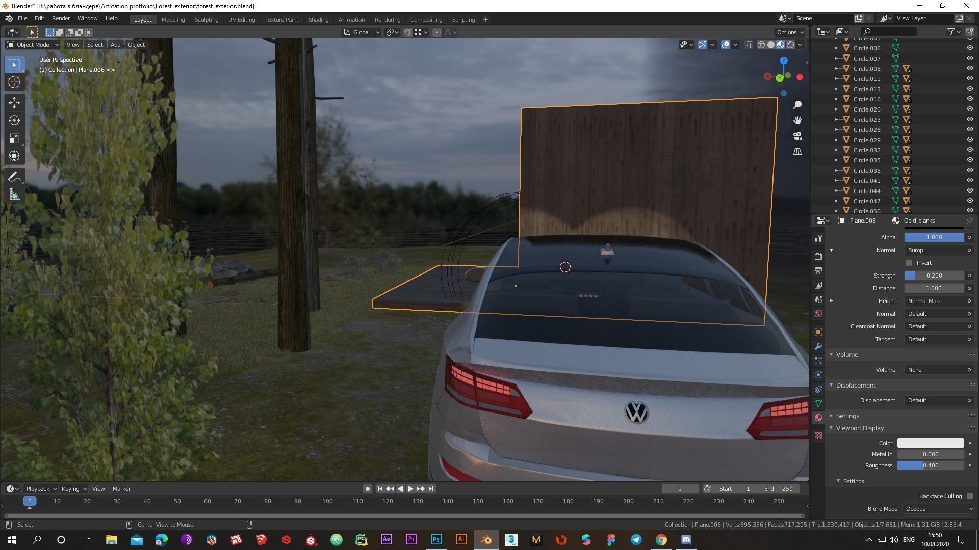Hide Circle.047 in the outliner
979x550 pixels.
pos(969,201)
